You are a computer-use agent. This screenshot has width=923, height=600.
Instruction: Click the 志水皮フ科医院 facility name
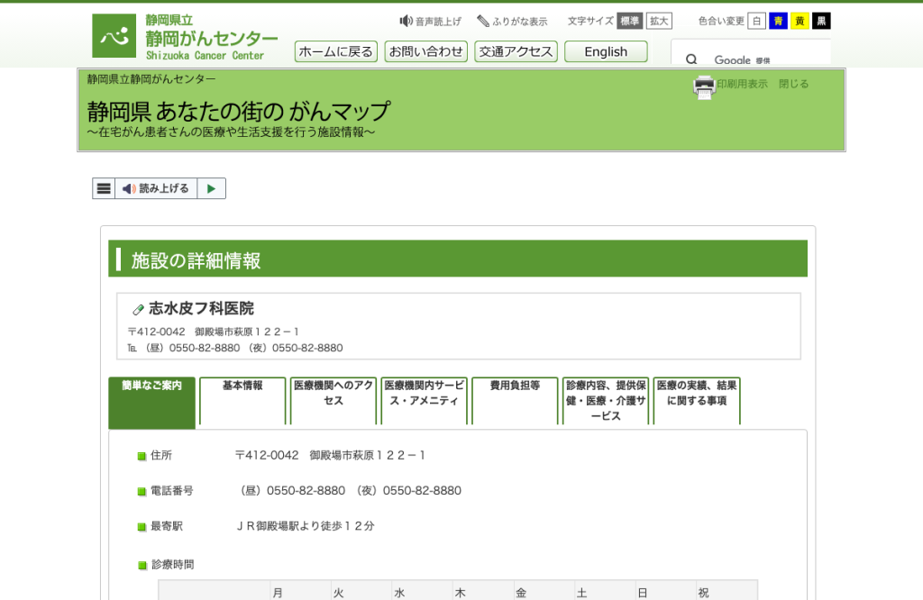coord(201,308)
